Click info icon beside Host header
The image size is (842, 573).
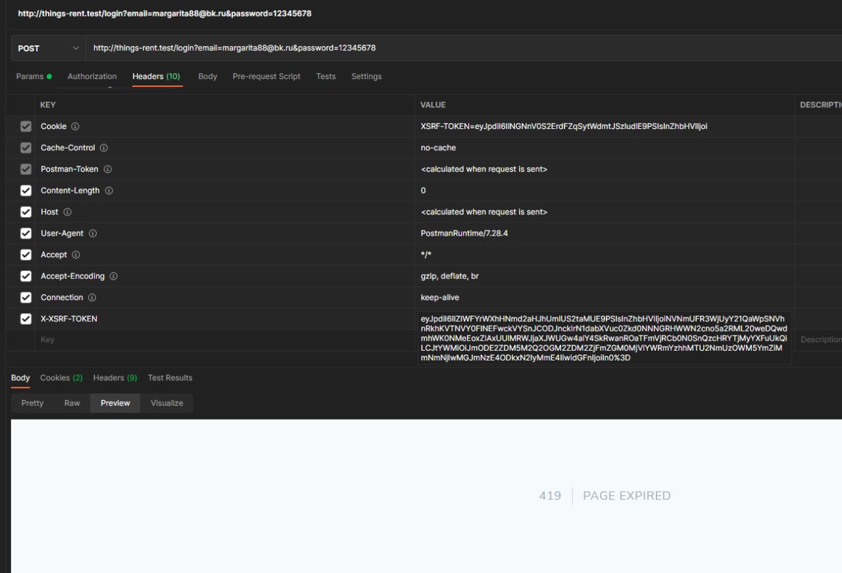[x=67, y=212]
